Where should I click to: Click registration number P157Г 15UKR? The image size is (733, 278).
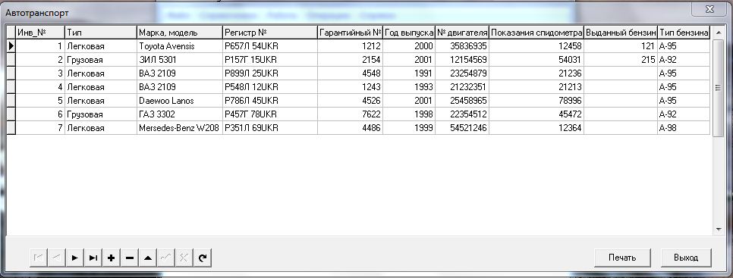pyautogui.click(x=269, y=60)
